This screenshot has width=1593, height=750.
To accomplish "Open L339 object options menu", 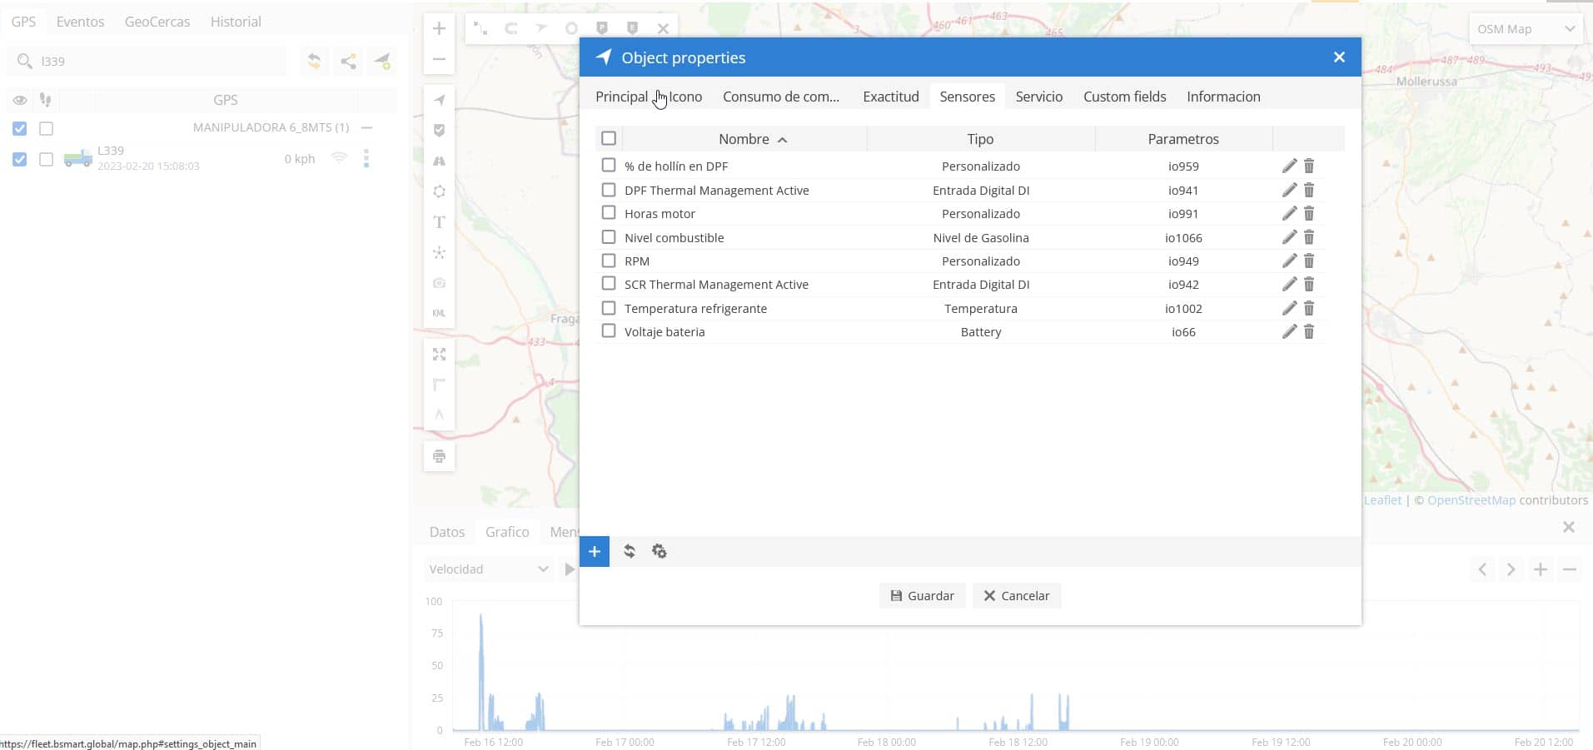I will 366,158.
